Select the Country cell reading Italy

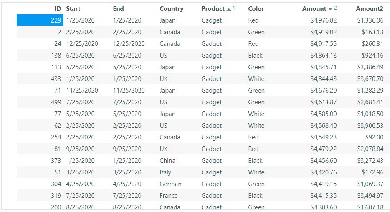tap(165, 172)
